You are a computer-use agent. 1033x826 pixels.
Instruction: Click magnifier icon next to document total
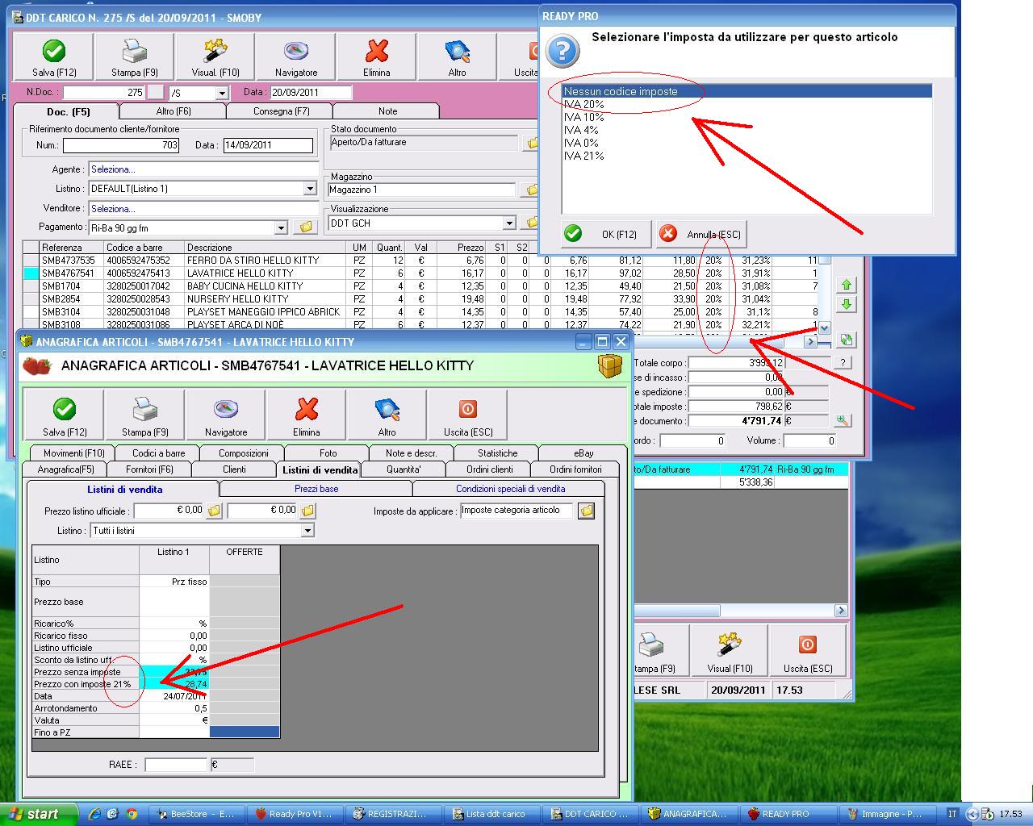[x=843, y=420]
